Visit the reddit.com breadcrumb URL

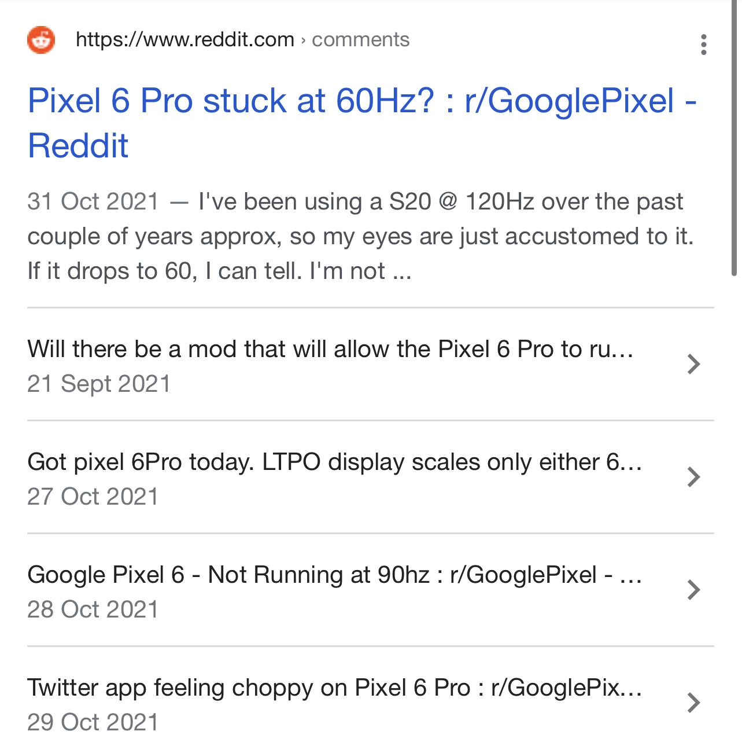185,39
